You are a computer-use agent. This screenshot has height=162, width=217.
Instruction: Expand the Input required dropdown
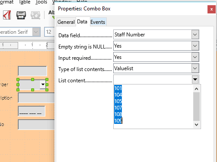pos(195,57)
